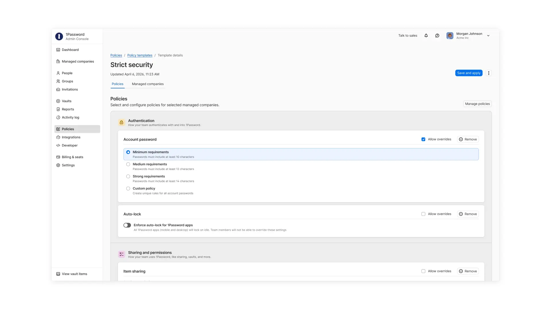Screen dimensions: 551x310
Task: Select the Policies tab under Strict security
Action: tap(118, 84)
